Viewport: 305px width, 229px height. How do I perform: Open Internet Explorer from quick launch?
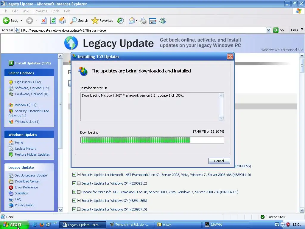[x=35, y=225]
